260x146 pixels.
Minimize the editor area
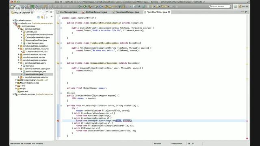pos(243,12)
